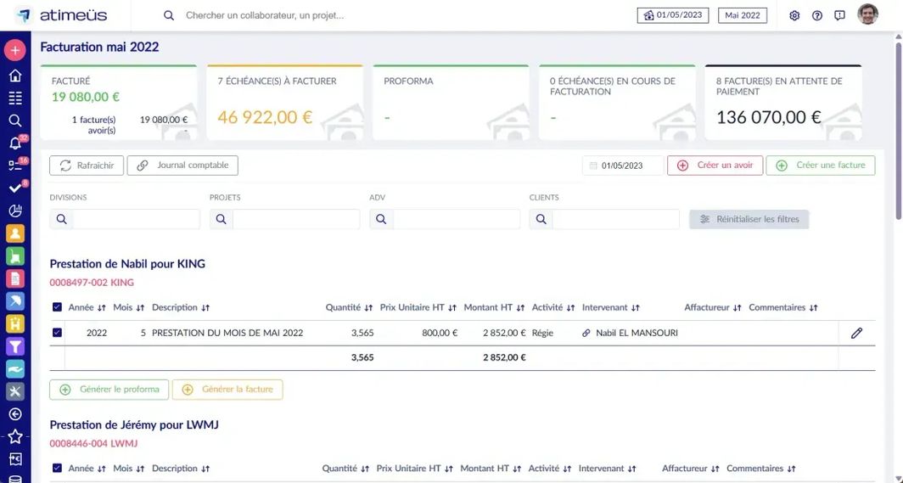
Task: Open notifications bell in sidebar
Action: (x=14, y=143)
